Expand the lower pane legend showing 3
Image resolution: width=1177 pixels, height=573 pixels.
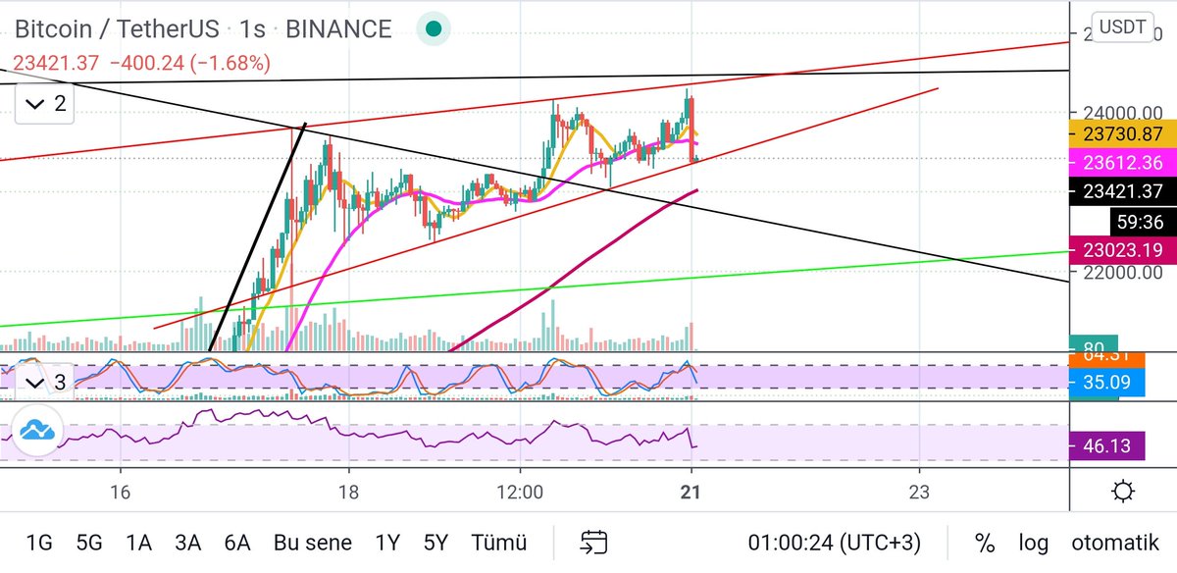pyautogui.click(x=45, y=382)
